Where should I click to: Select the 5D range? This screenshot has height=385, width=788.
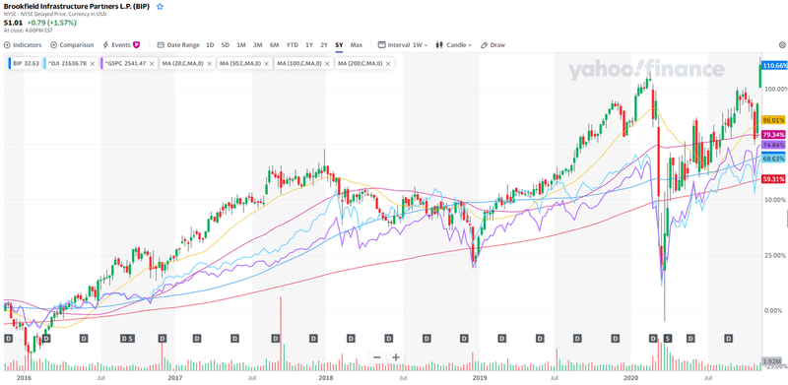point(226,44)
